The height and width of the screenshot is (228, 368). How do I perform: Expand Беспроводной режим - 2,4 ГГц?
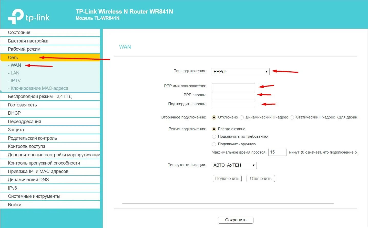[x=50, y=96]
